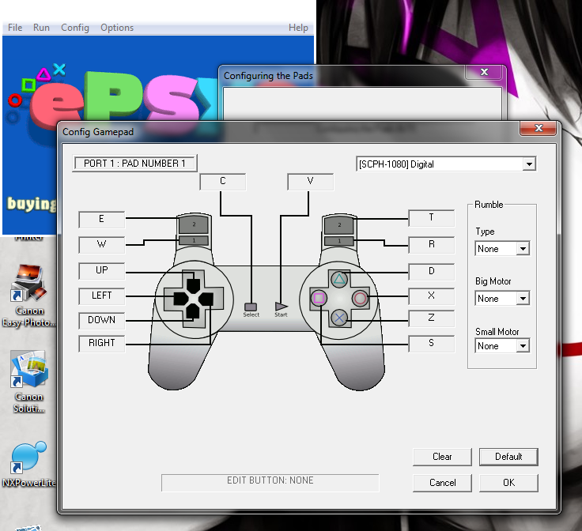Click the Clear button
This screenshot has height=531, width=582.
(x=442, y=457)
